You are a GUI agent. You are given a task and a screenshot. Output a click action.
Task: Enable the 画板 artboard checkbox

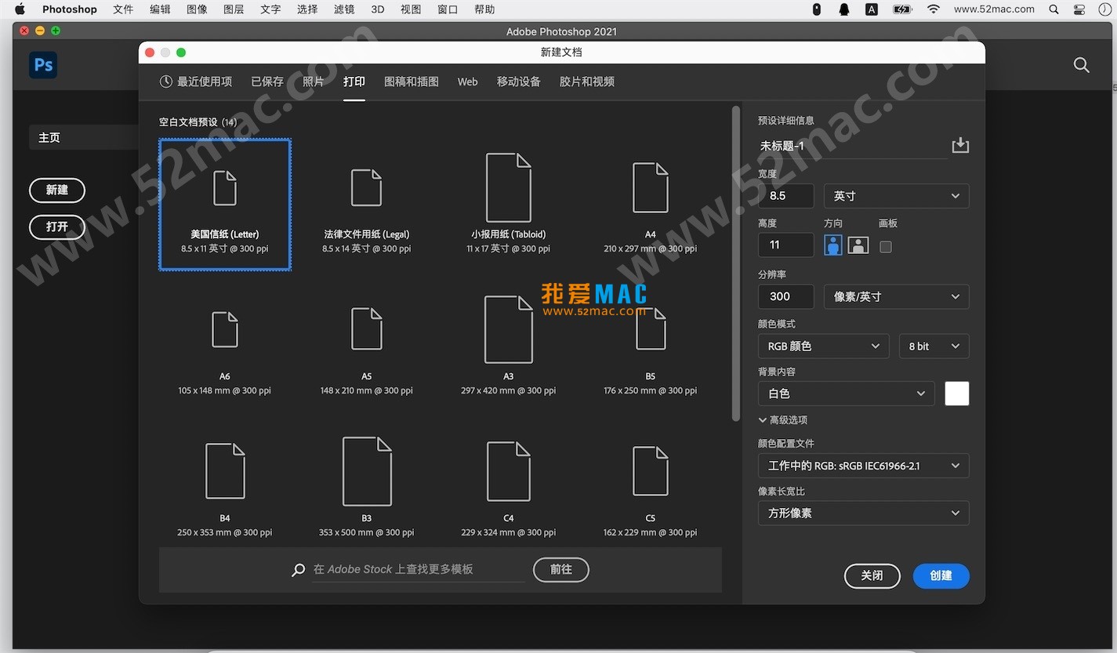click(x=886, y=246)
